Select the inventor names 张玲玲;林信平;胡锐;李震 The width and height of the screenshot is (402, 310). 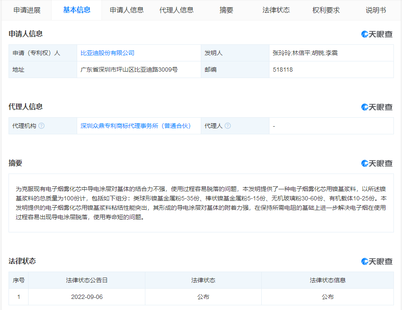point(305,53)
